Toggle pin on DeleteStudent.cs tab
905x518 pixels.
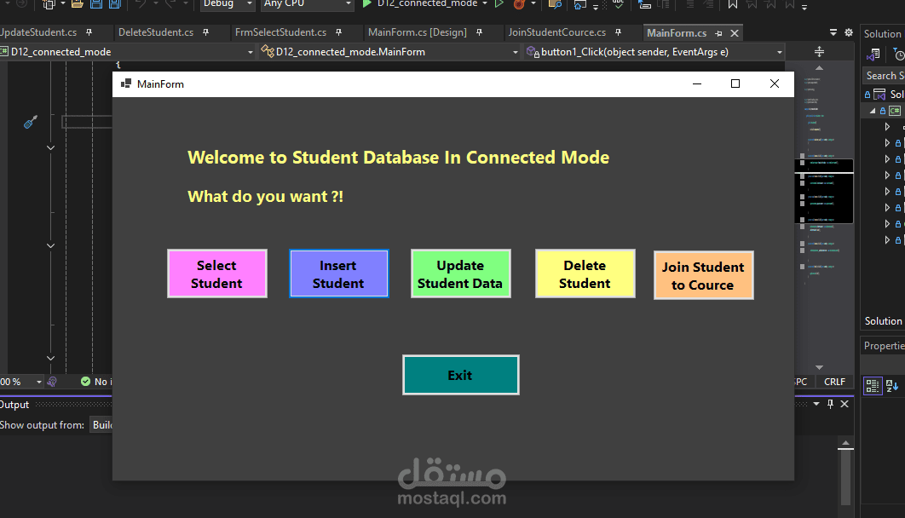(206, 32)
